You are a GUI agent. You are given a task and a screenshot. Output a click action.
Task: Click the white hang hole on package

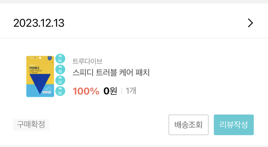pyautogui.click(x=40, y=57)
